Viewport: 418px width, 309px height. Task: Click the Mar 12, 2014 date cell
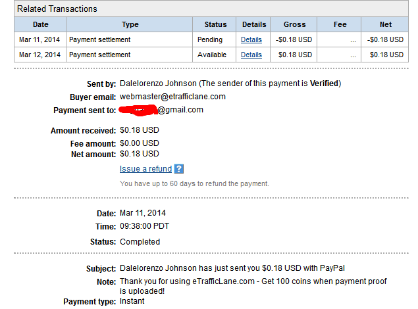[x=39, y=55]
